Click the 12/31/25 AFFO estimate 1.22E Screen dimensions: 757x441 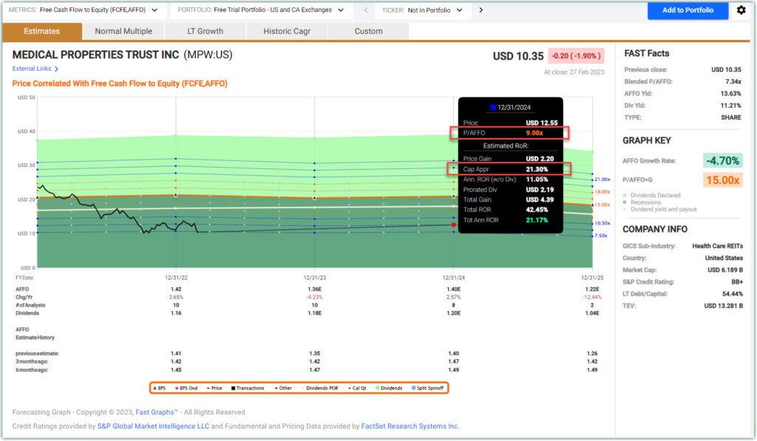pos(592,290)
